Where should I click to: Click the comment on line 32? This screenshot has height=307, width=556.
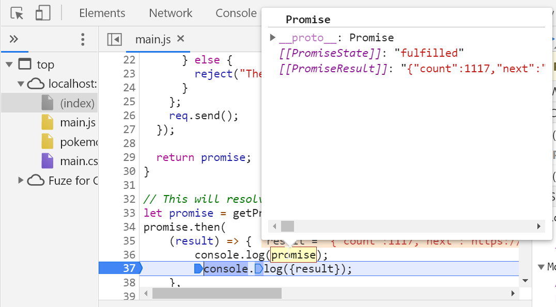pyautogui.click(x=203, y=199)
